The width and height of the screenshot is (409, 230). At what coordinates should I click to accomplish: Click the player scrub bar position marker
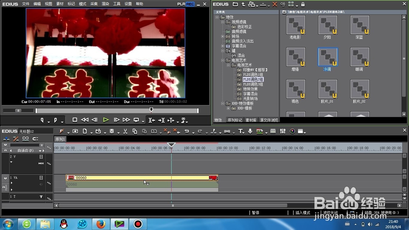151,110
